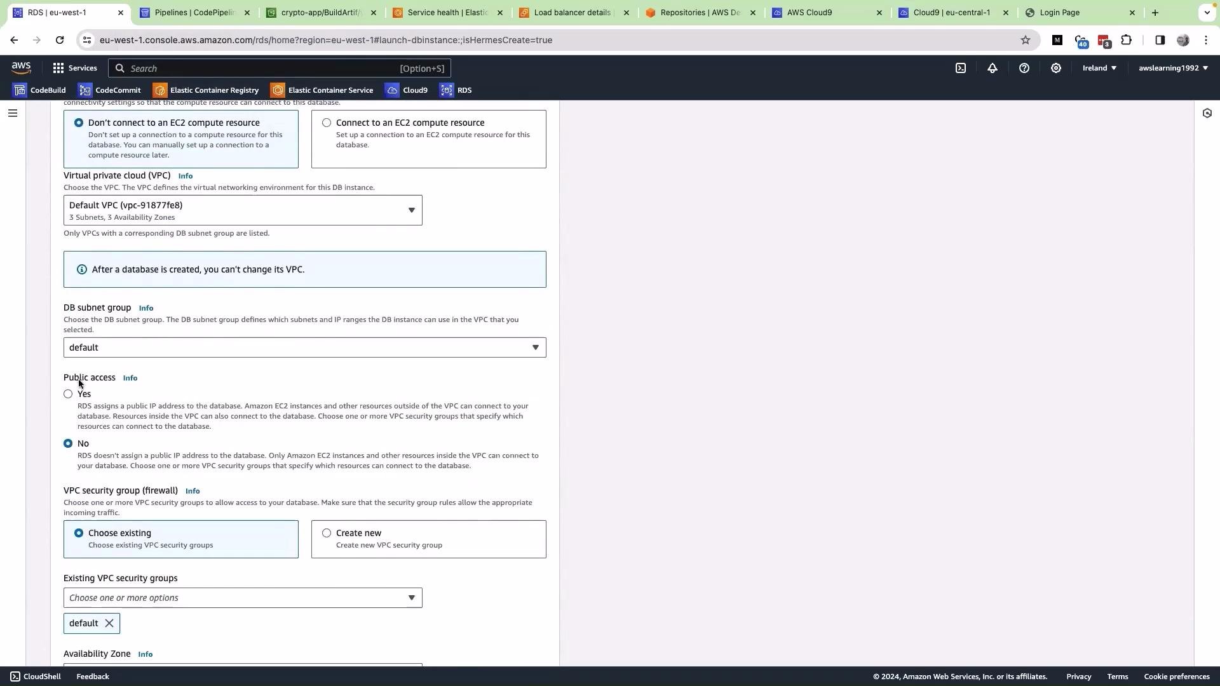The width and height of the screenshot is (1220, 686).
Task: Open Info link for Availability Zone
Action: click(x=146, y=654)
